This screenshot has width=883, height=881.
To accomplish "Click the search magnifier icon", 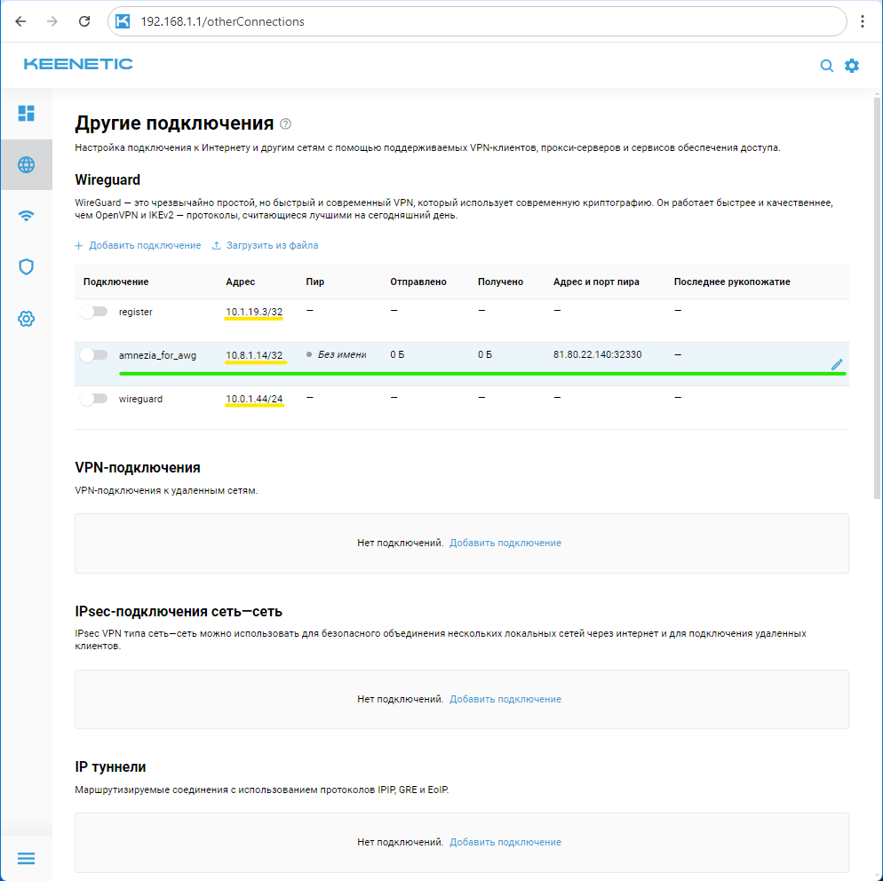I will [826, 66].
